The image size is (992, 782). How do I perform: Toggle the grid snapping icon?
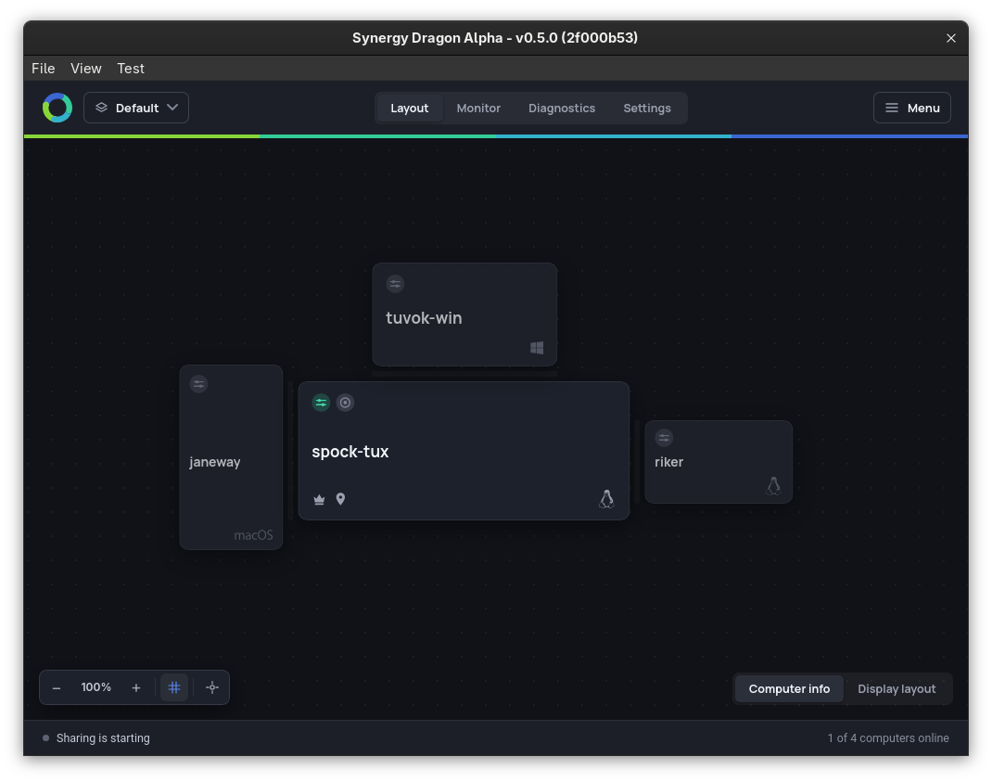[x=174, y=687]
